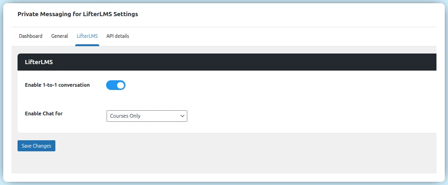Disable the 1-to-1 conversation toggle
Screen dimensions: 448x185
pyautogui.click(x=116, y=85)
